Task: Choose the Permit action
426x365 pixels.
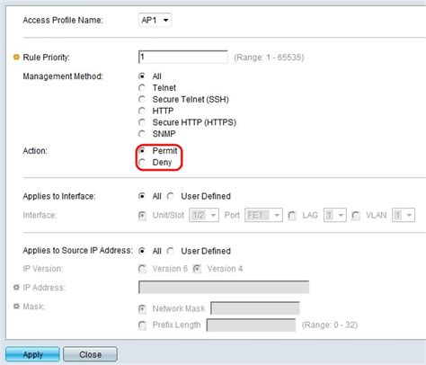Action: 142,151
